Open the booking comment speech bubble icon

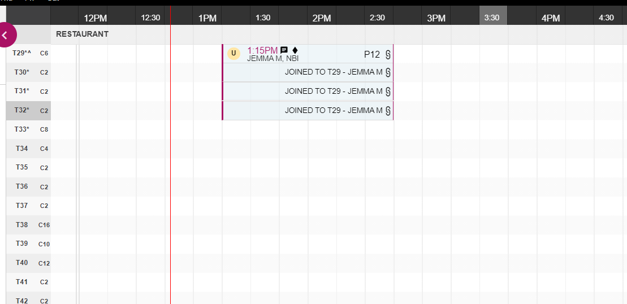click(x=284, y=50)
